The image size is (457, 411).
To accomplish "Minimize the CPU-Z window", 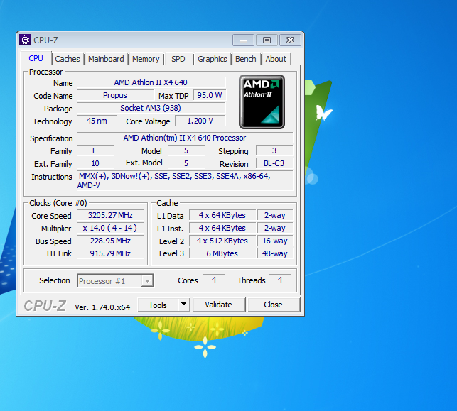I will point(243,40).
